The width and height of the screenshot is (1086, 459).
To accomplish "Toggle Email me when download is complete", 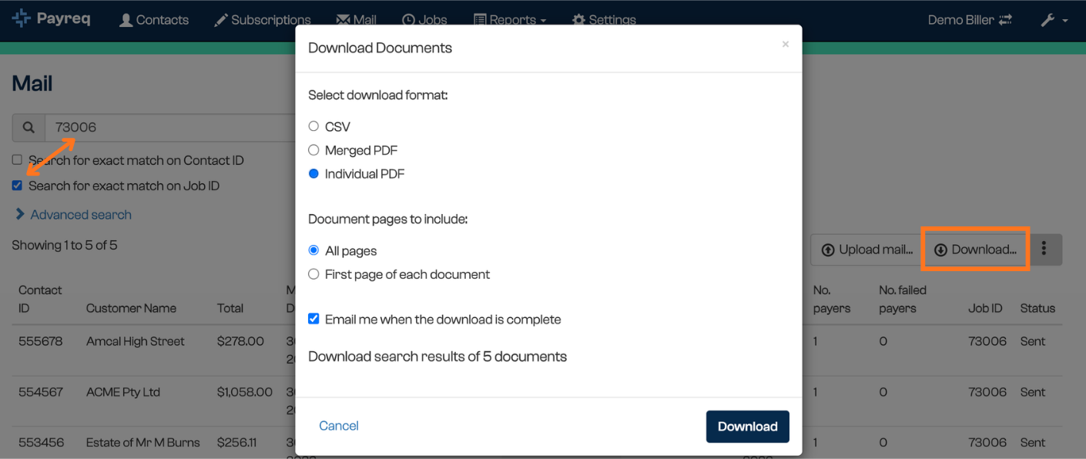I will click(313, 319).
